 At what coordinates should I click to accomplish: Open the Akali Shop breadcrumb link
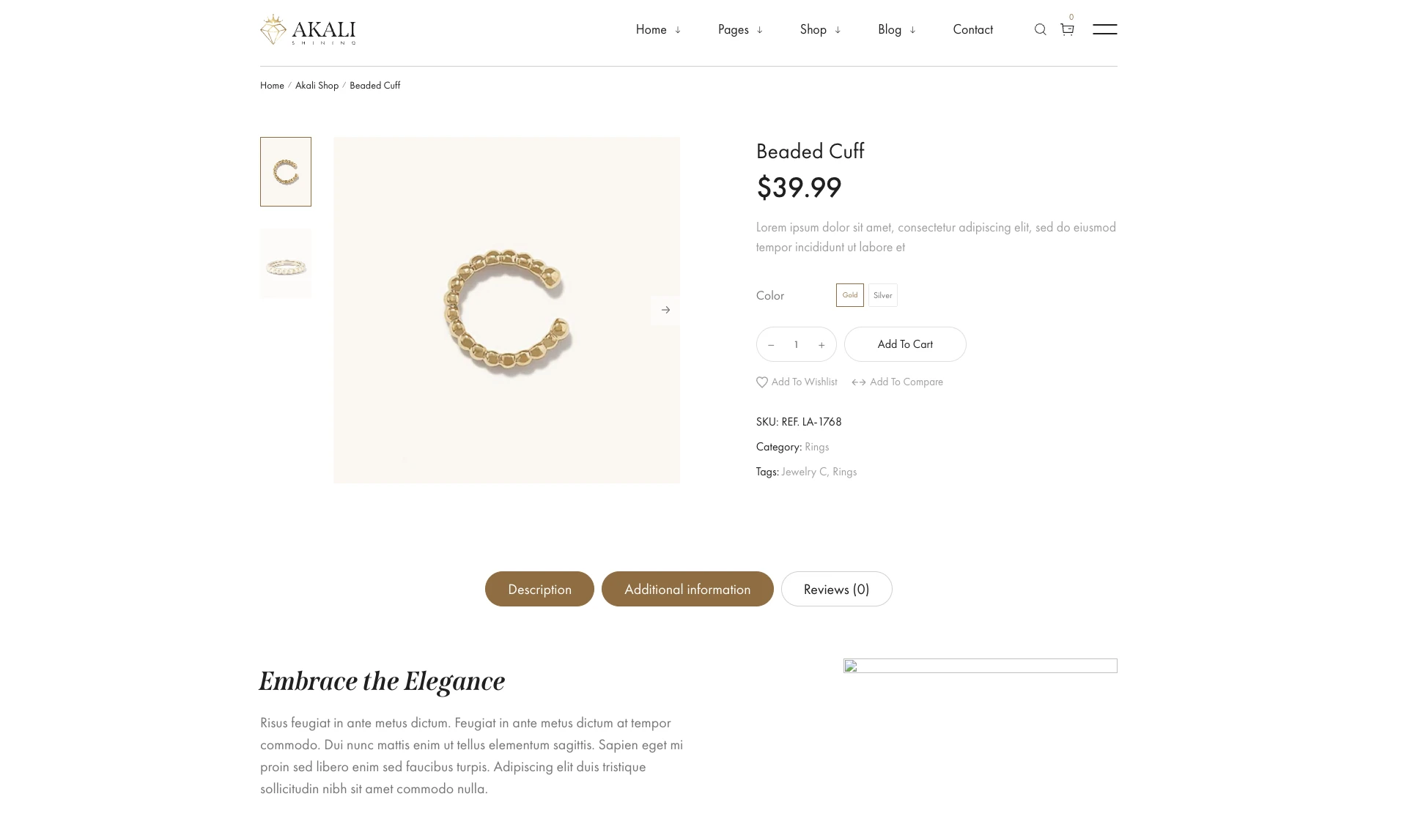click(x=317, y=86)
